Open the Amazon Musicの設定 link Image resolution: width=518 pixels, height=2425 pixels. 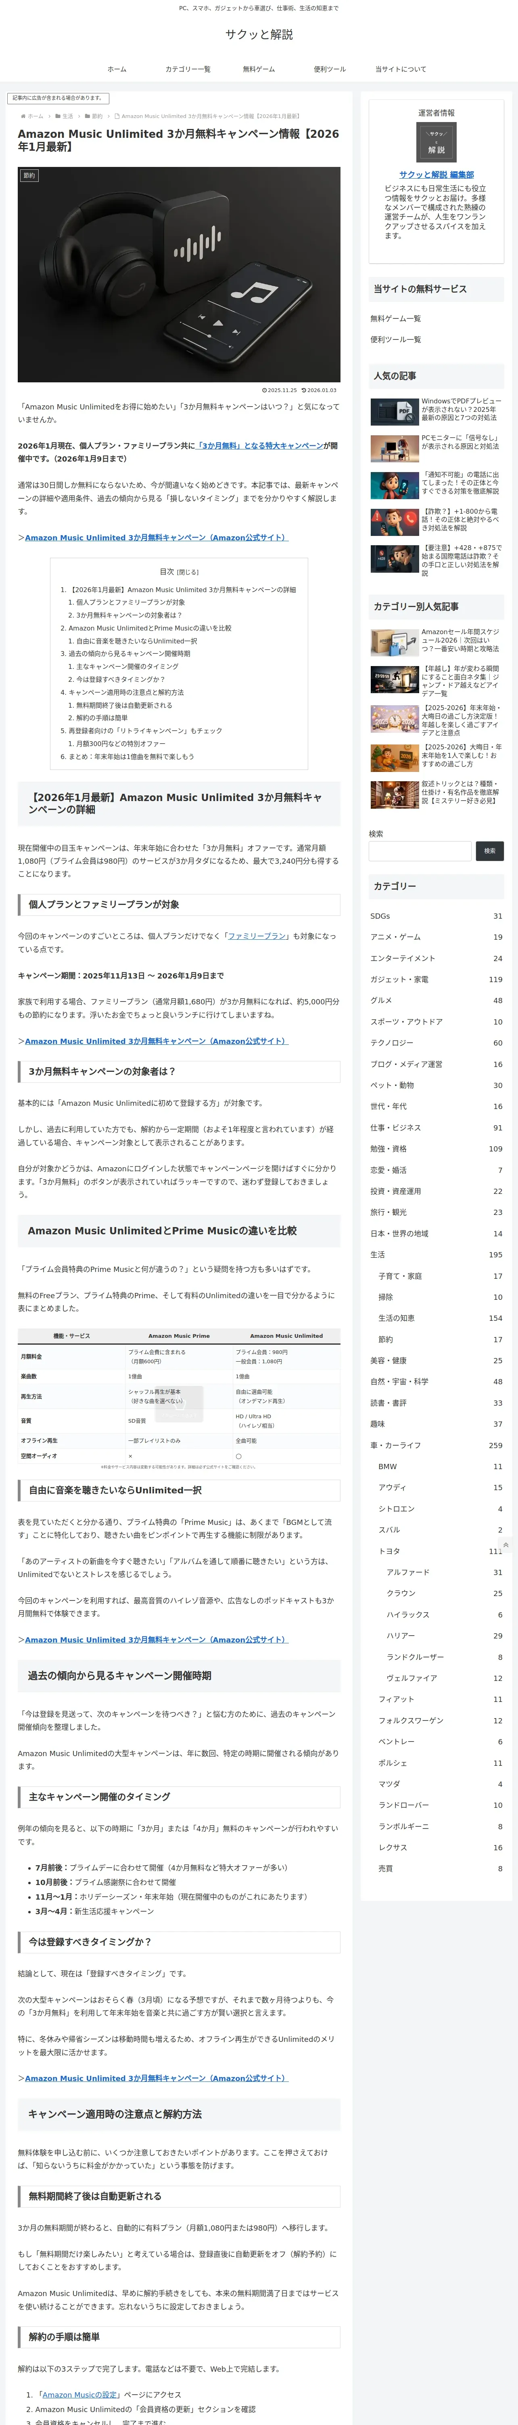click(x=80, y=2394)
